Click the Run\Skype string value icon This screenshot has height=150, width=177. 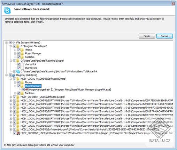coord(18,133)
